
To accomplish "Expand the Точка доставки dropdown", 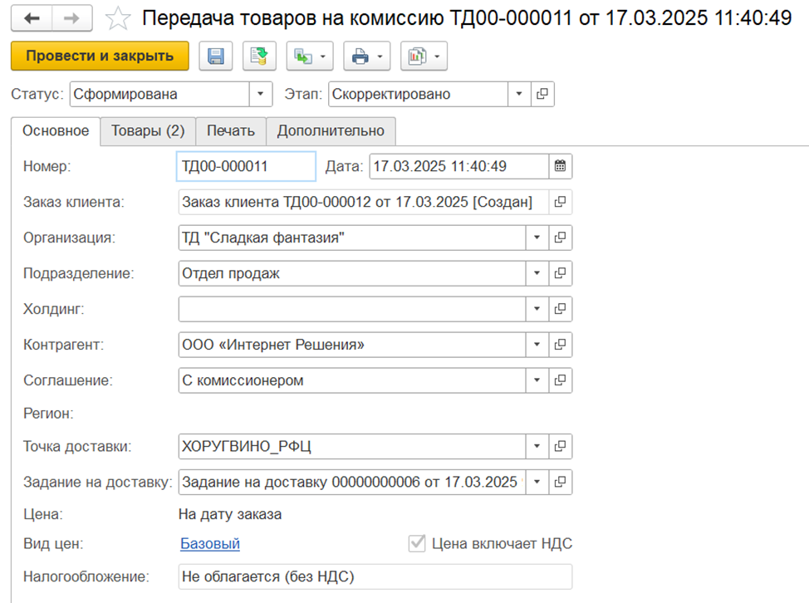I will (537, 446).
